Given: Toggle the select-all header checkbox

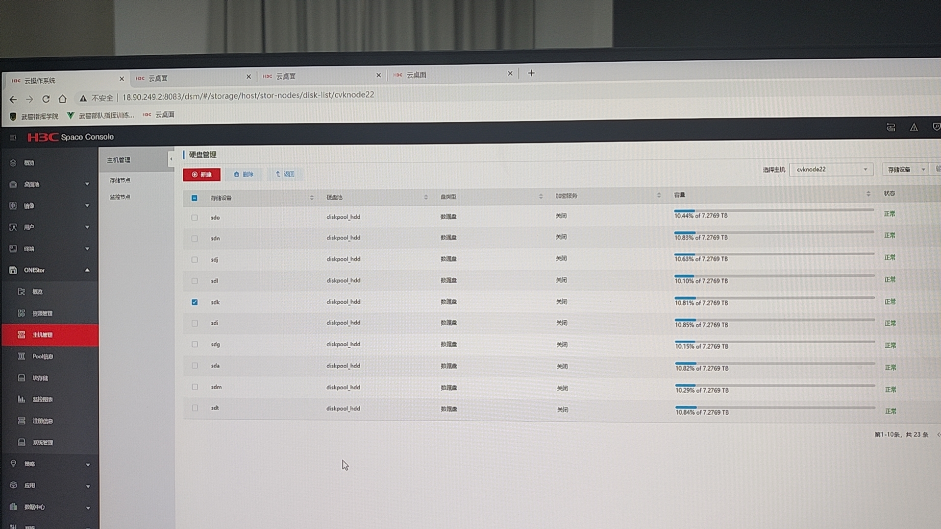Looking at the screenshot, I should pos(195,198).
